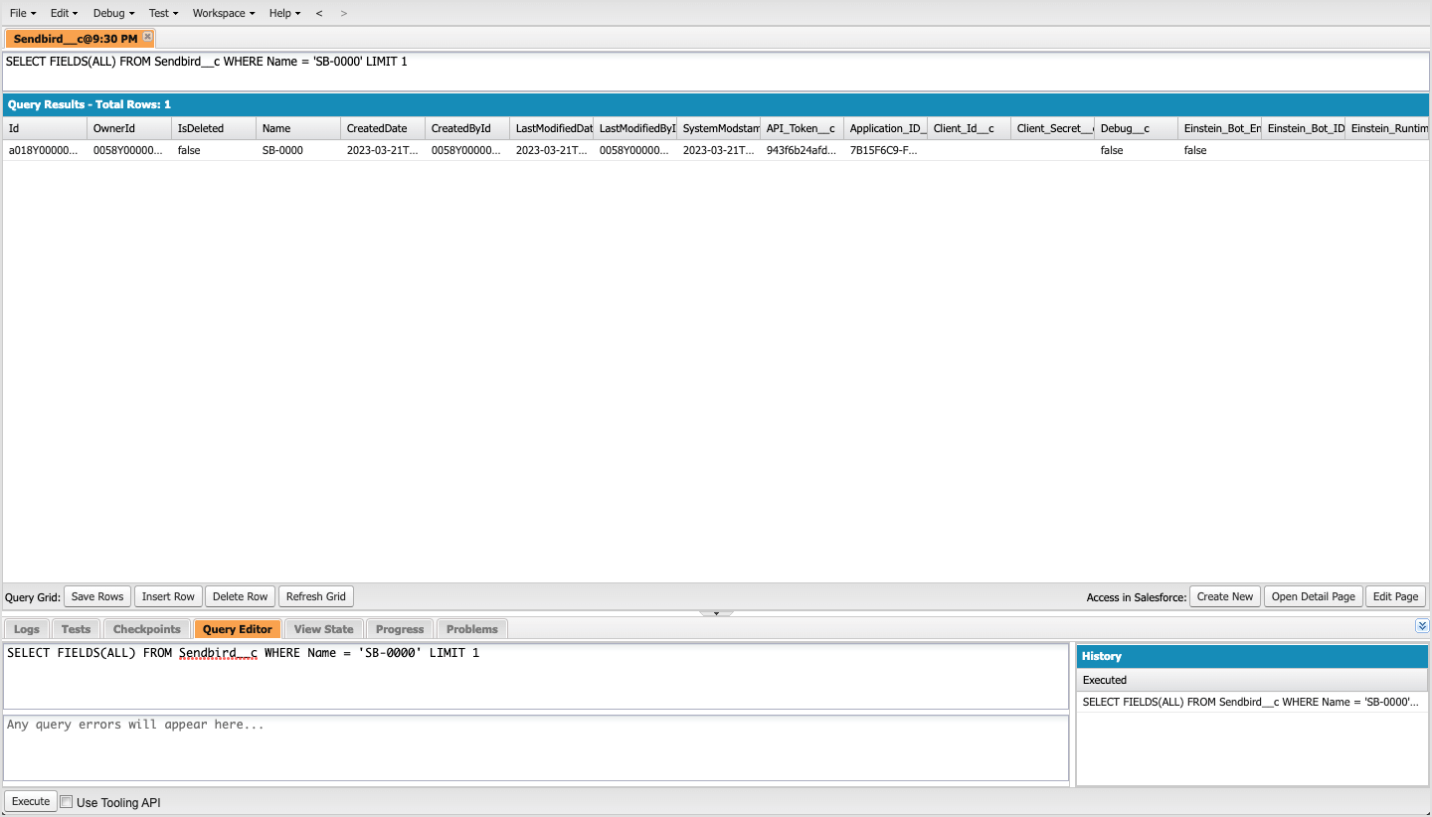1432x817 pixels.
Task: Sort by the API_Token__c column header
Action: coord(802,128)
